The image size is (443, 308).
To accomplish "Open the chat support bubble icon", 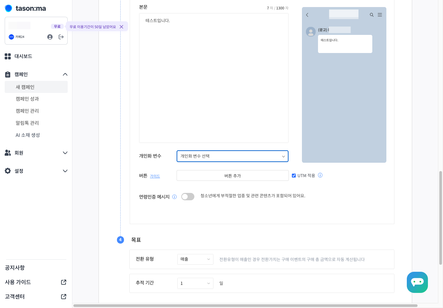I will [417, 282].
